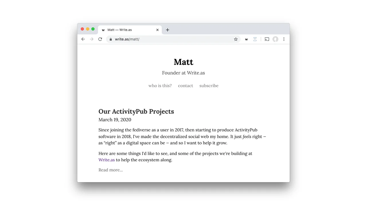The height and width of the screenshot is (206, 367).
Task: Click the address bar showing write.as/matt/
Action: 172,39
